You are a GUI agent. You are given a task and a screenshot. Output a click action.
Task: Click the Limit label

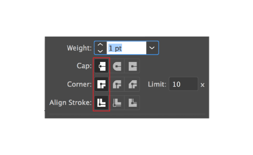157,84
